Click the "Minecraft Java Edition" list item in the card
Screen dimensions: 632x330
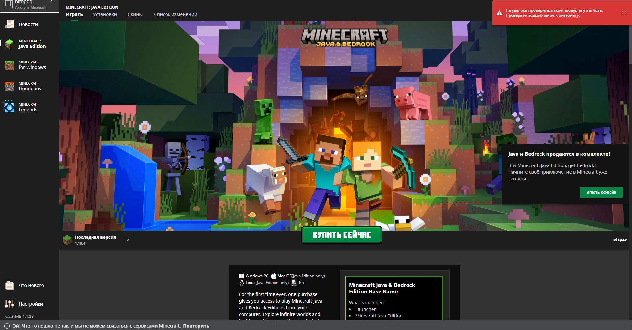[x=379, y=316]
